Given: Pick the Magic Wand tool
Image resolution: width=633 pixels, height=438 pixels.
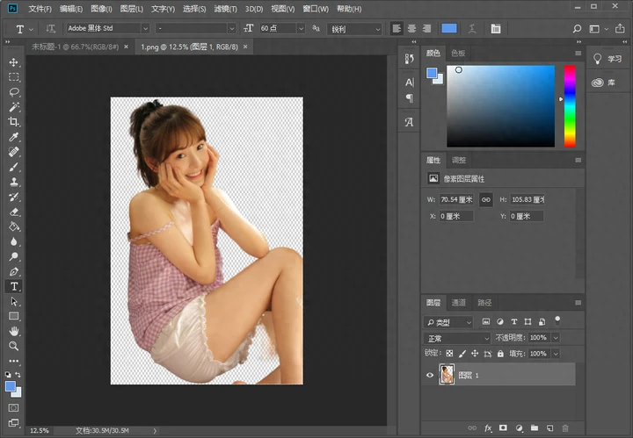Looking at the screenshot, I should pos(14,106).
